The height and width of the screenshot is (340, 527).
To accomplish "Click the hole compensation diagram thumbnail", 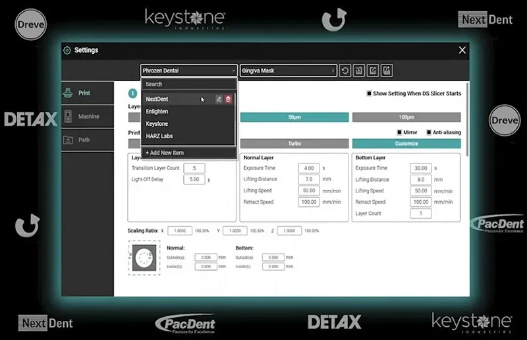I will [144, 258].
